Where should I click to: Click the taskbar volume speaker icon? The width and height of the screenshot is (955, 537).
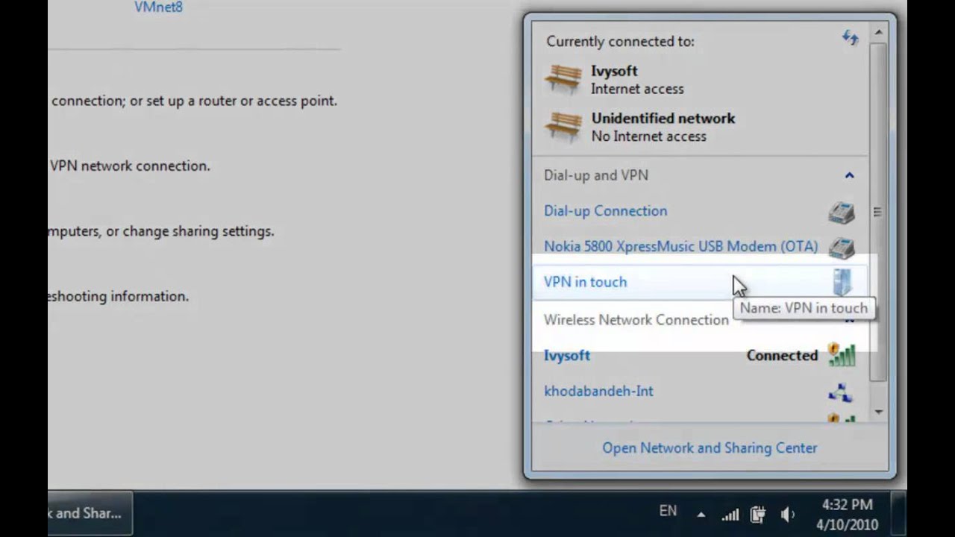787,514
